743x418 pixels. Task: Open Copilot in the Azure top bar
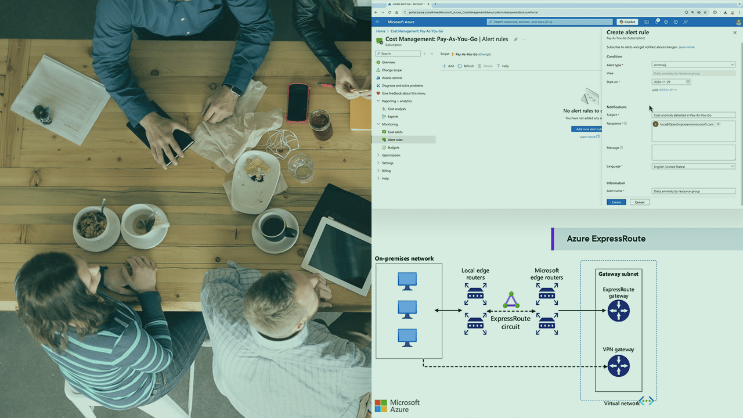[x=627, y=21]
